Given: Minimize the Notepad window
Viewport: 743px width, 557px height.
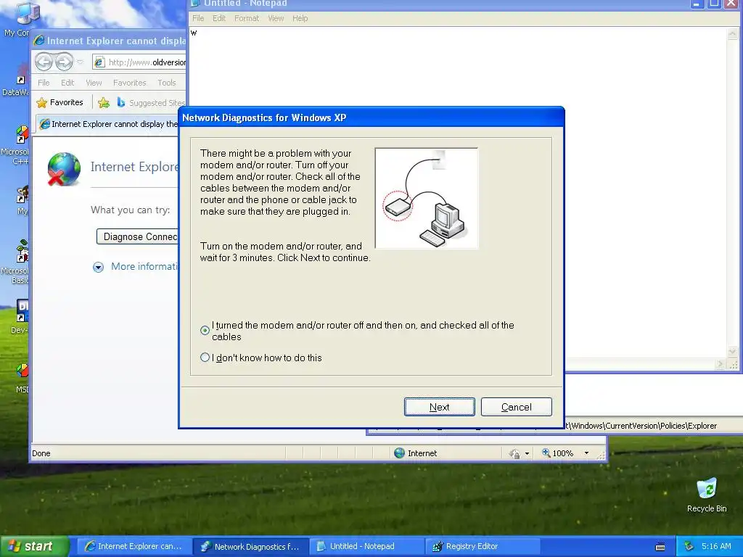Looking at the screenshot, I should (696, 4).
